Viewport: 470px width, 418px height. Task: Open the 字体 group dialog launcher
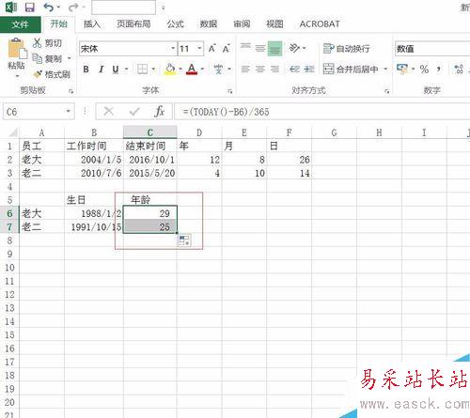[x=230, y=91]
